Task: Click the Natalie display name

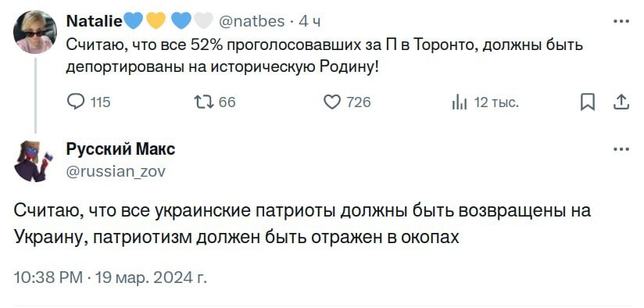Action: pos(94,21)
